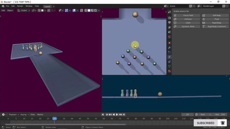Screen dimensions: 230x129
Task: Open the Tool settings properties tab
Action: click(169, 12)
